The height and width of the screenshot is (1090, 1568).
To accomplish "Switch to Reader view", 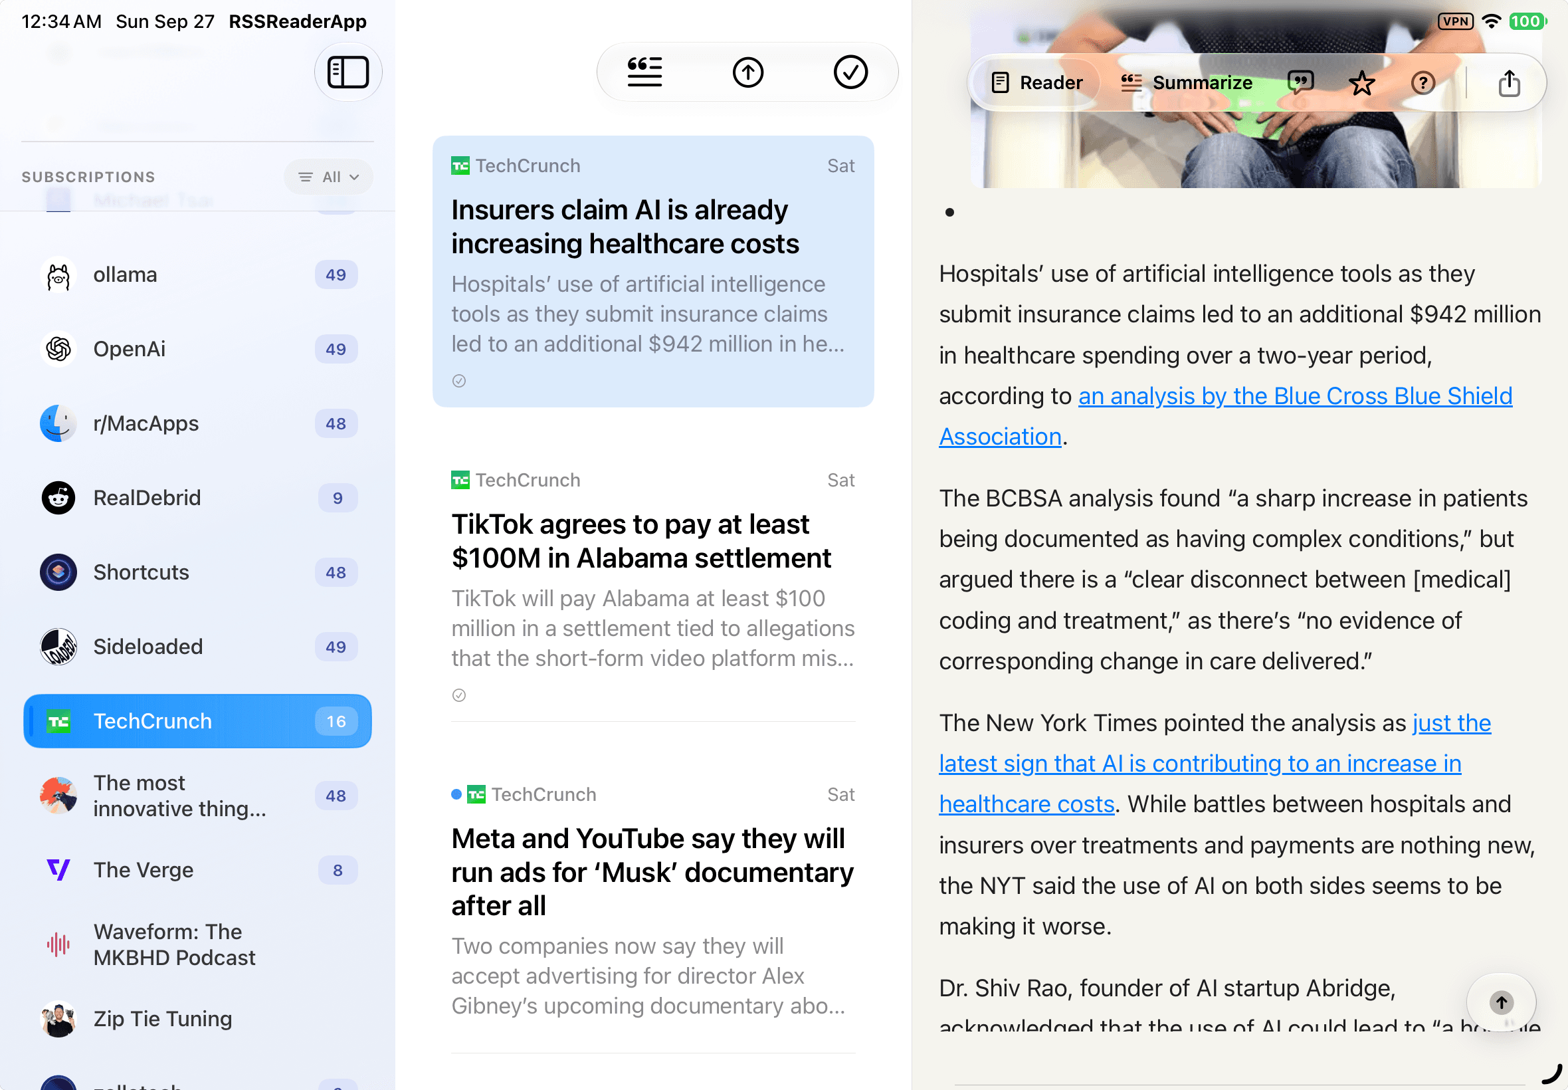I will (1037, 82).
